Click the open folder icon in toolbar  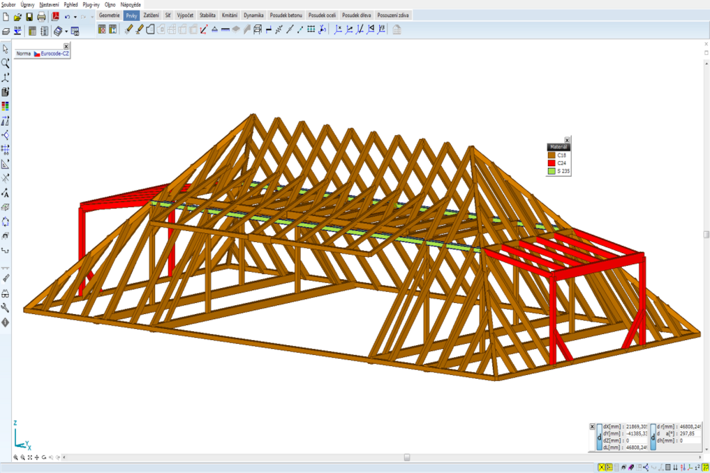point(17,17)
